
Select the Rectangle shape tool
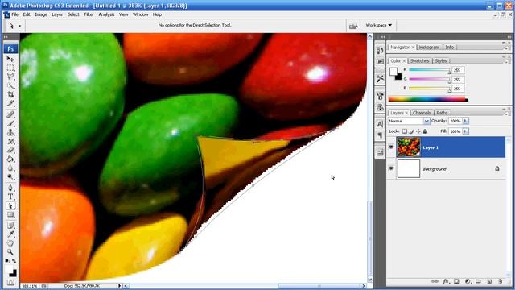click(x=10, y=215)
